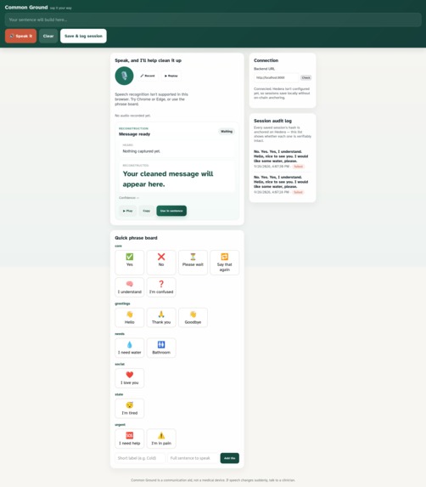Viewport: 426px width, 487px height.
Task: Click the 'greetings' category label
Action: [122, 303]
